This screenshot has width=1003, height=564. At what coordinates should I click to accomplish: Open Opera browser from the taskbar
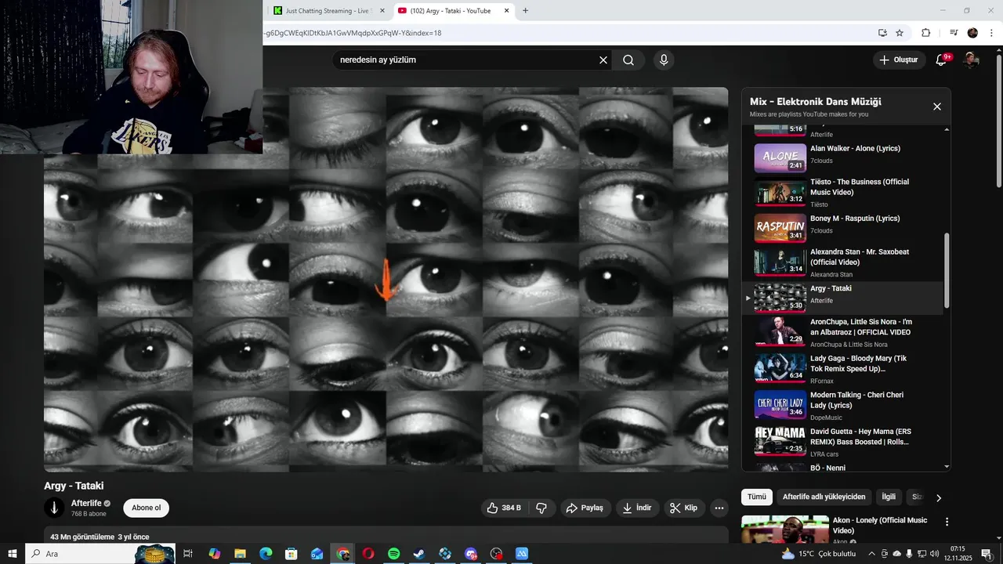[x=368, y=554]
